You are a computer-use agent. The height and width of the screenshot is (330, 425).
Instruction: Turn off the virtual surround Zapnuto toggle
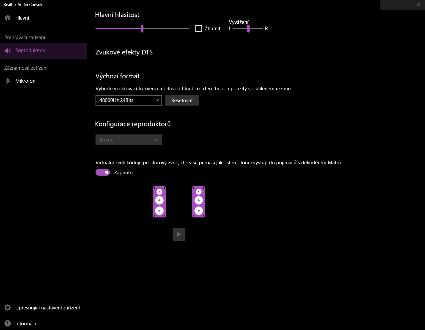coord(103,172)
